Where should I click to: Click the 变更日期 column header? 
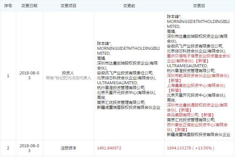[x=29, y=6]
